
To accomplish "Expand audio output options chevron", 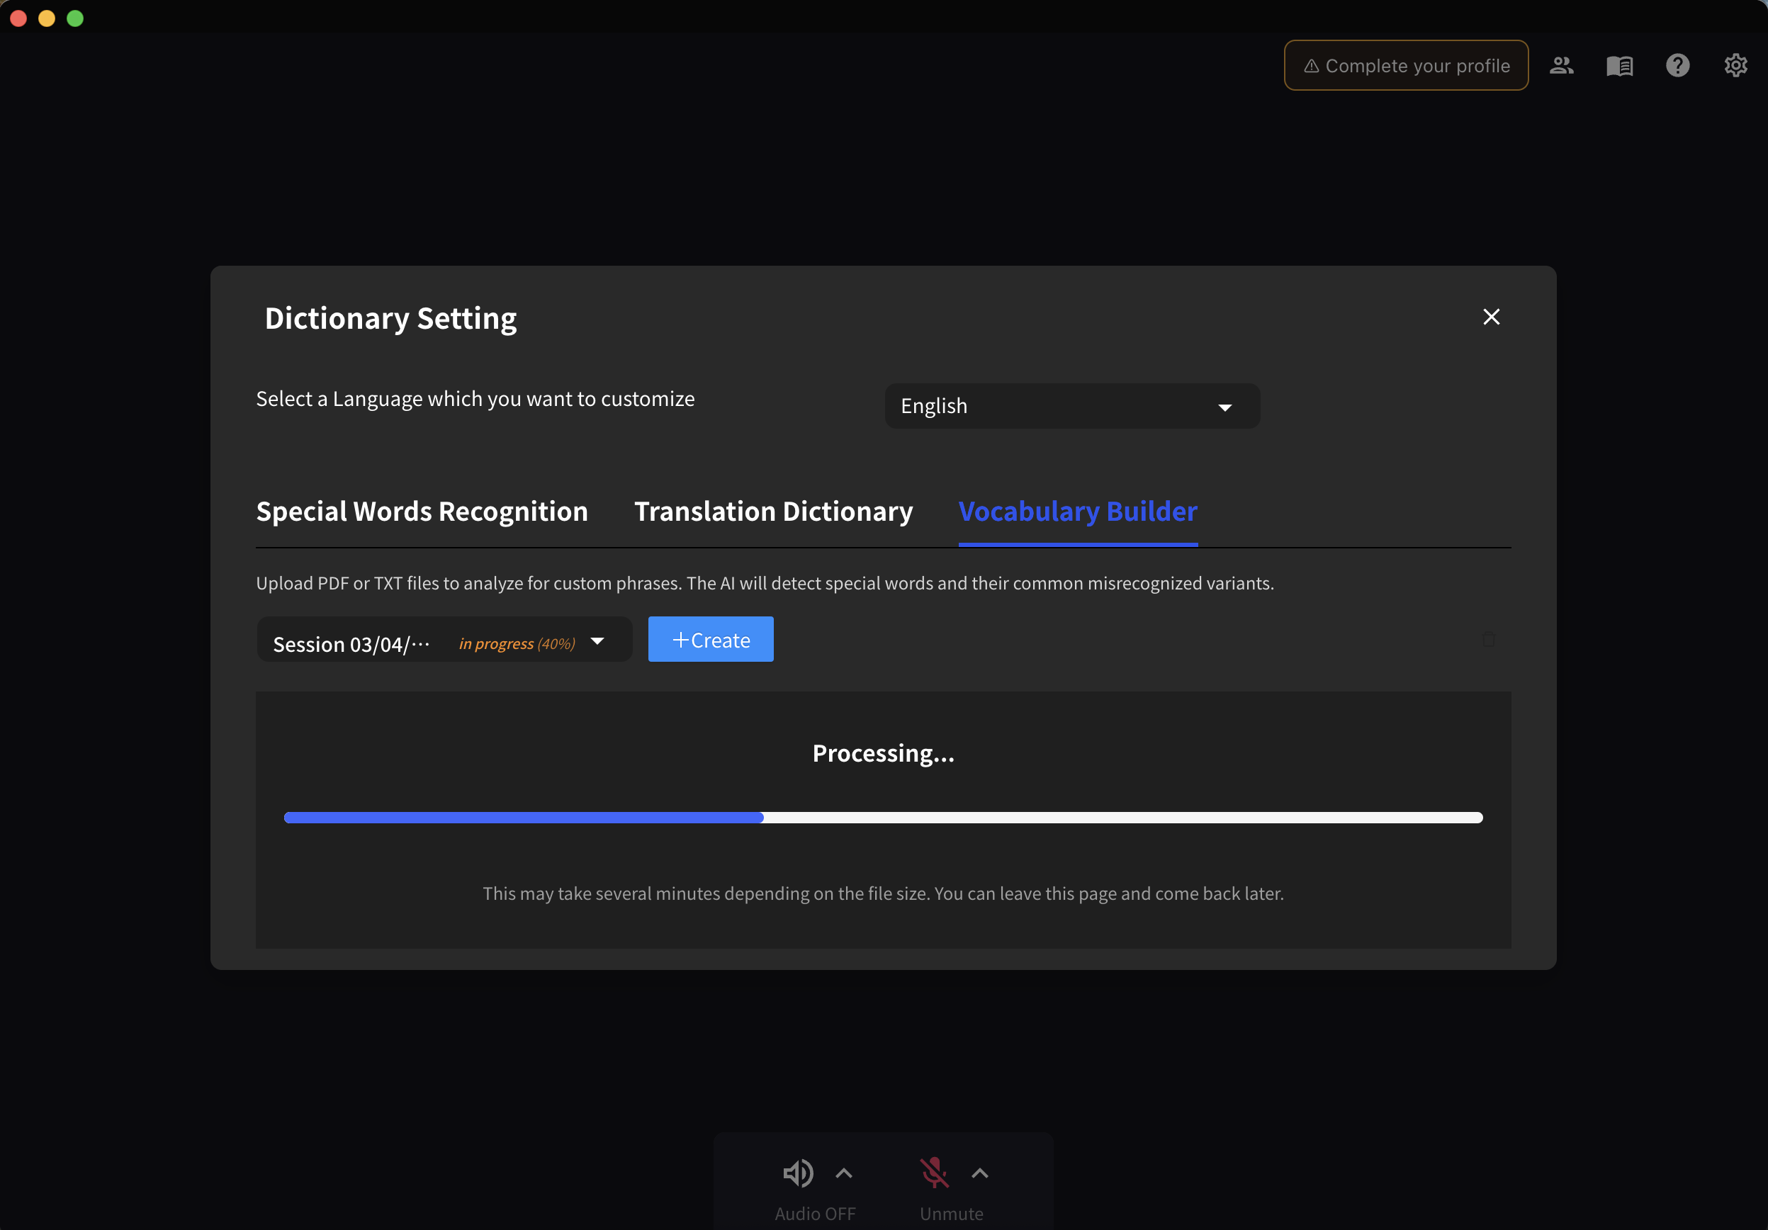I will tap(844, 1173).
